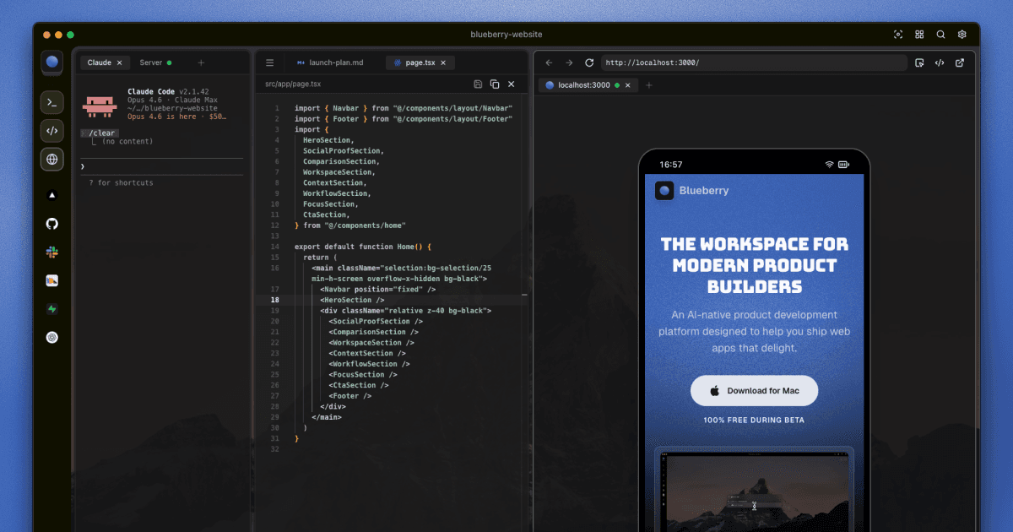The height and width of the screenshot is (532, 1013).
Task: Add a new terminal tab with plus
Action: tap(201, 62)
